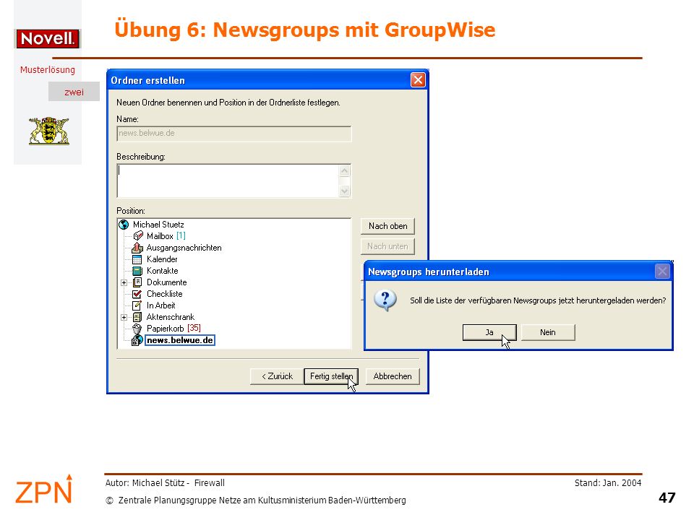Select Michael Stuetz root in tree
The height and width of the screenshot is (520, 694).
click(x=158, y=225)
